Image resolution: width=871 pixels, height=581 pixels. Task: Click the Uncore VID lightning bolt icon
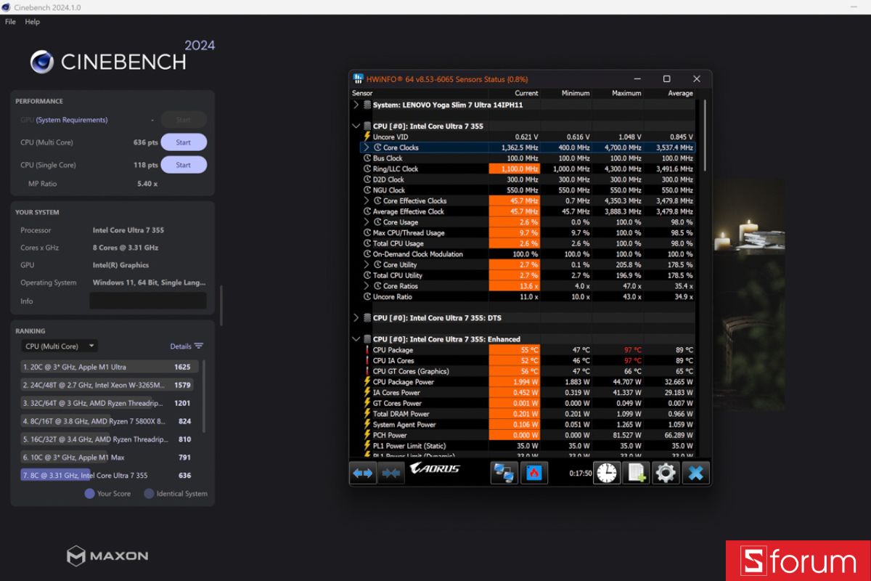367,137
